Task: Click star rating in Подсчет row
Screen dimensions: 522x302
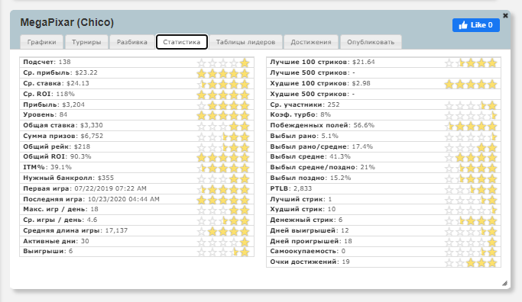Action: coord(223,63)
